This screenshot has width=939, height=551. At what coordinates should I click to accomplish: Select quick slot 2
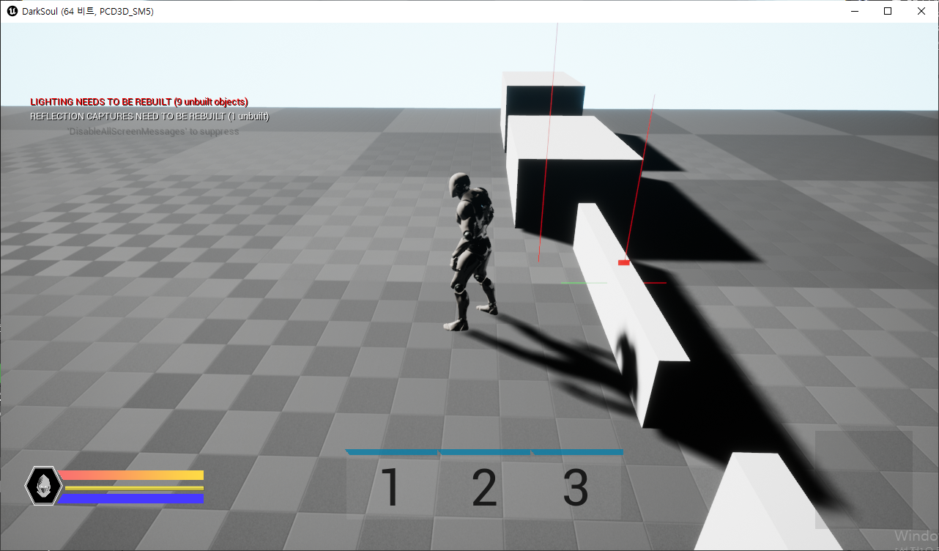coord(484,486)
